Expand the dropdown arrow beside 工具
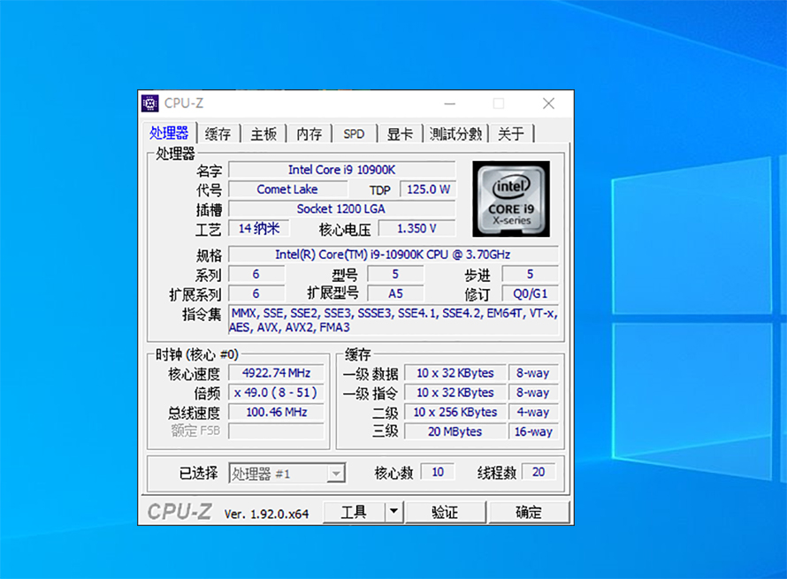This screenshot has width=787, height=579. (x=393, y=512)
